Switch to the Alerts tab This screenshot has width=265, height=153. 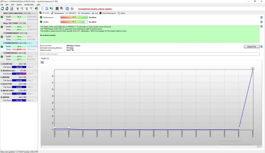[121, 13]
